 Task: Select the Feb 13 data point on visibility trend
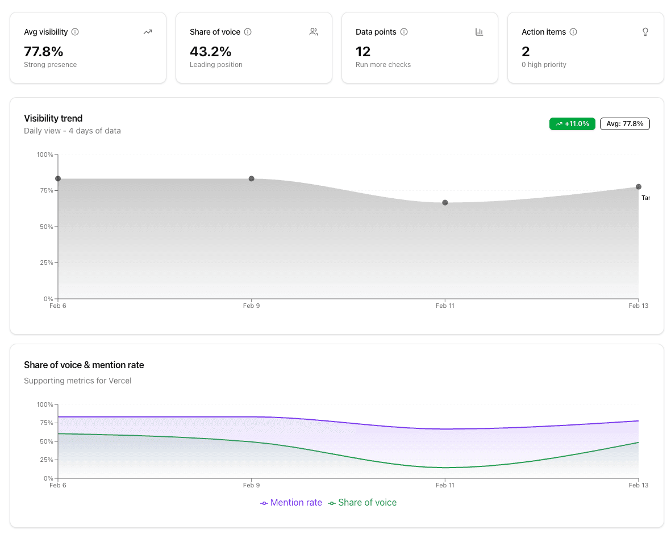point(638,186)
